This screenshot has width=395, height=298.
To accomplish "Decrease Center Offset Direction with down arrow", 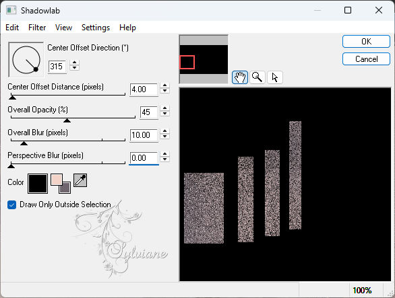I will 75,68.
